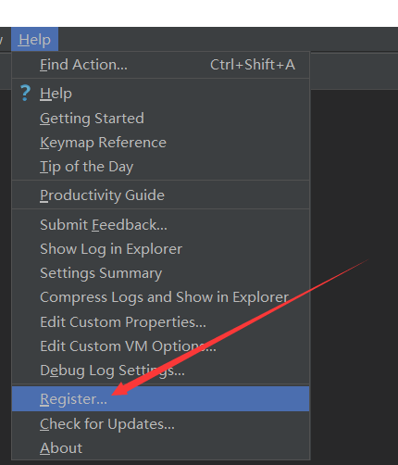The image size is (398, 465).
Task: Click the blue question mark Help icon
Action: coord(25,93)
